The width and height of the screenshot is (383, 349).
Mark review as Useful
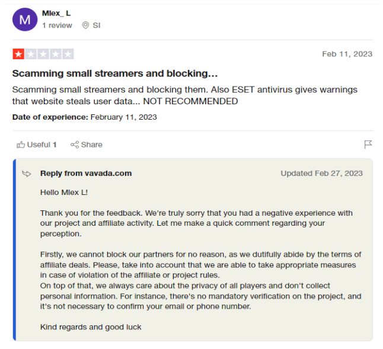(37, 145)
